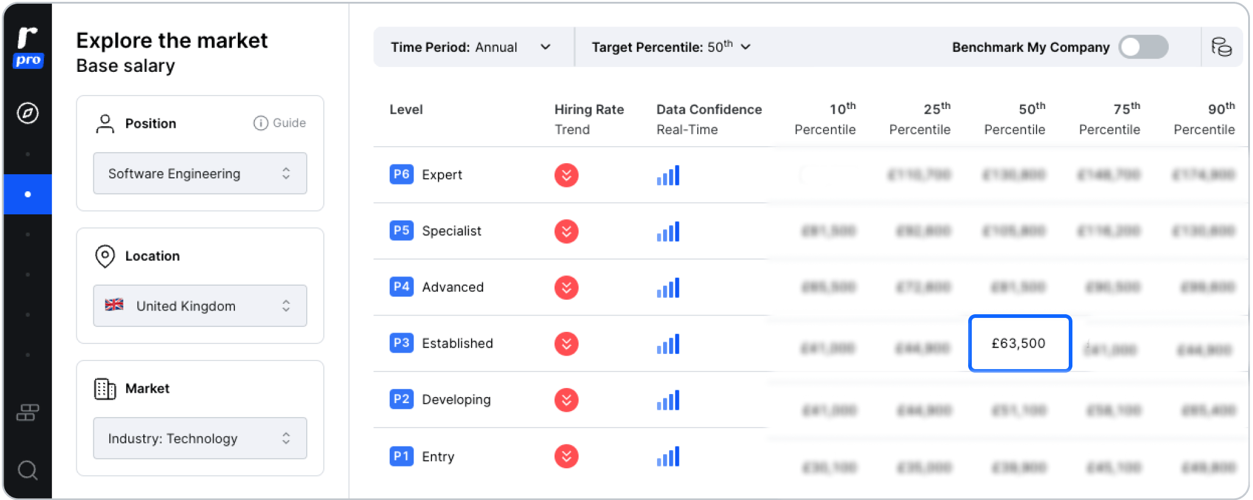Click the P6 level badge

(x=401, y=174)
